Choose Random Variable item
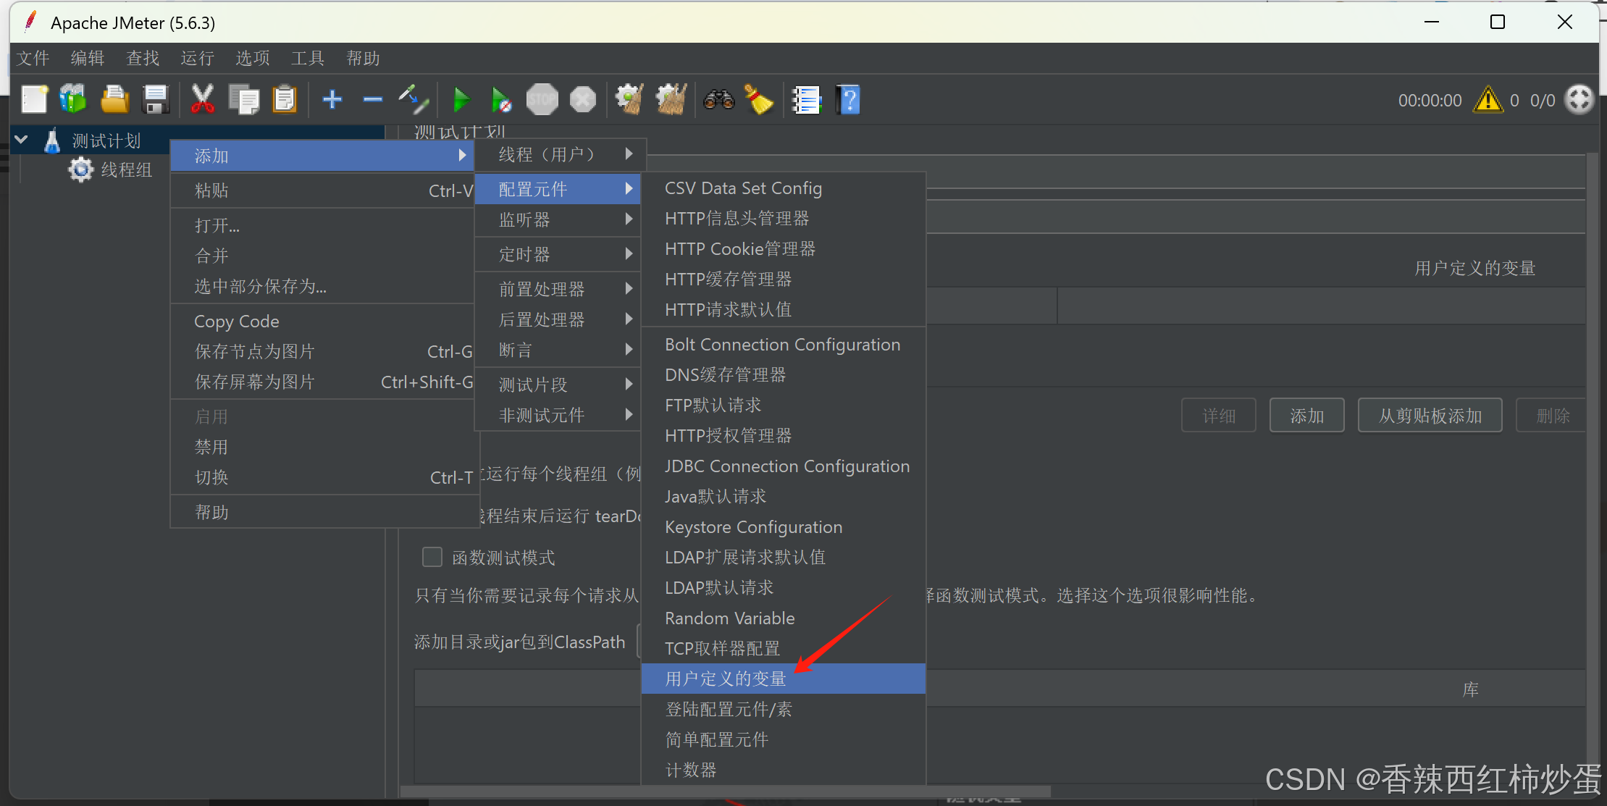The height and width of the screenshot is (806, 1607). point(784,618)
